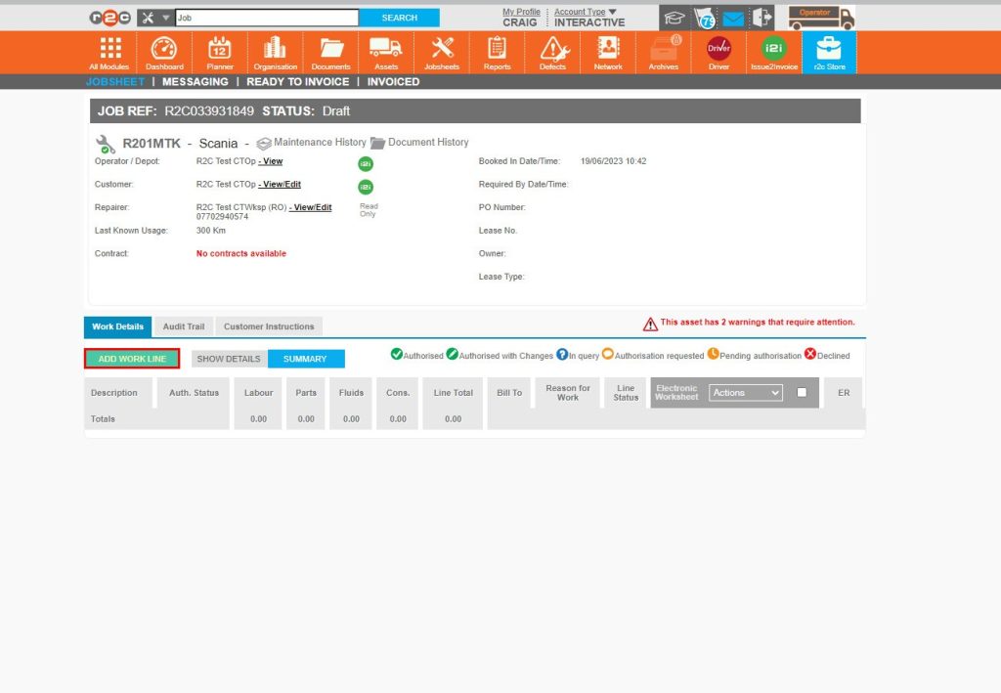
Task: Open the search category dropdown beside the tools icon
Action: [167, 17]
